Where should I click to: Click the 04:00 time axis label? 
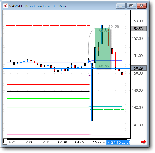29,142
